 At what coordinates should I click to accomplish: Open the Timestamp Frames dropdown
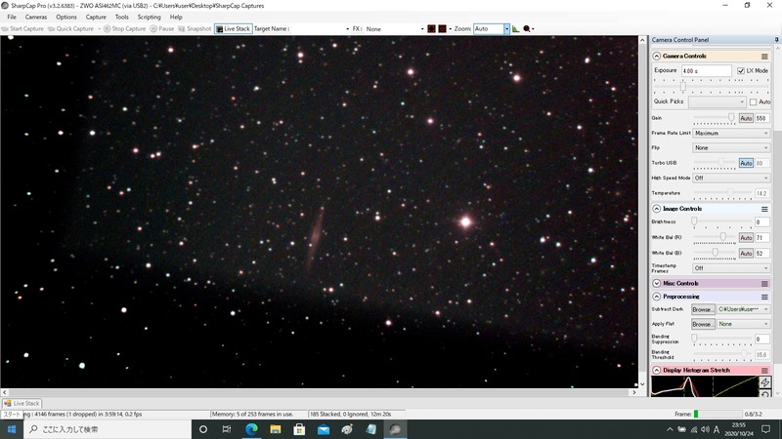pos(731,268)
